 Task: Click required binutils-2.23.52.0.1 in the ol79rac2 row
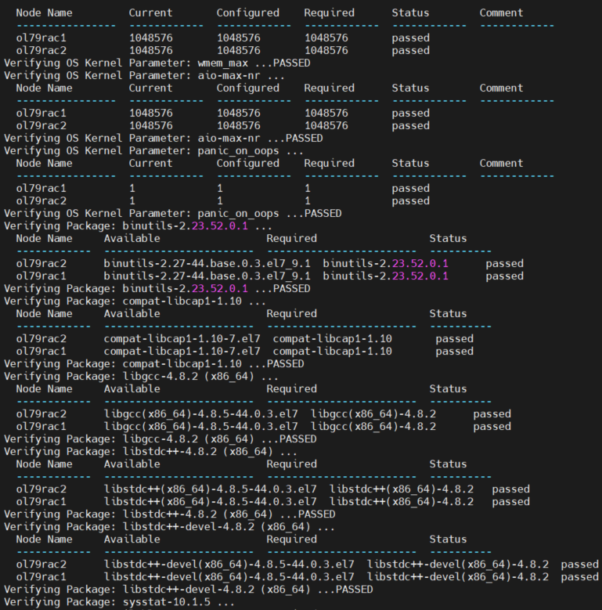pyautogui.click(x=385, y=264)
